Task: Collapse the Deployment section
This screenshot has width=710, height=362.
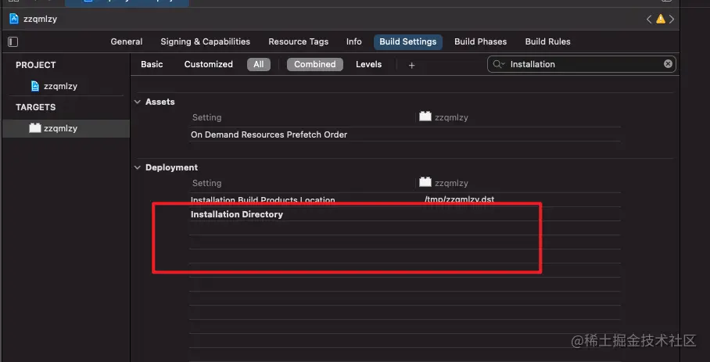Action: (x=138, y=167)
